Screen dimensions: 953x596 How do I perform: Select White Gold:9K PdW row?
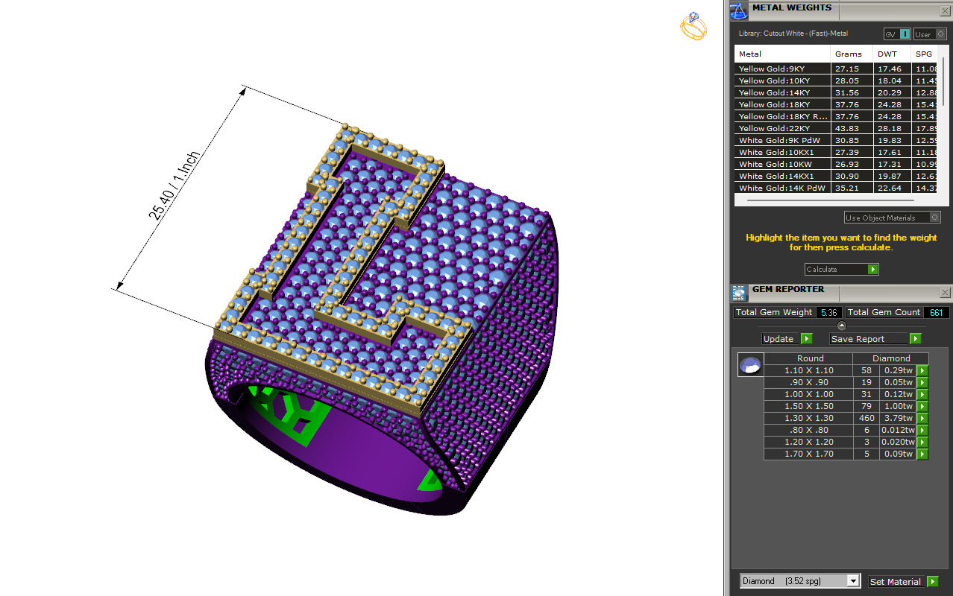tap(835, 140)
